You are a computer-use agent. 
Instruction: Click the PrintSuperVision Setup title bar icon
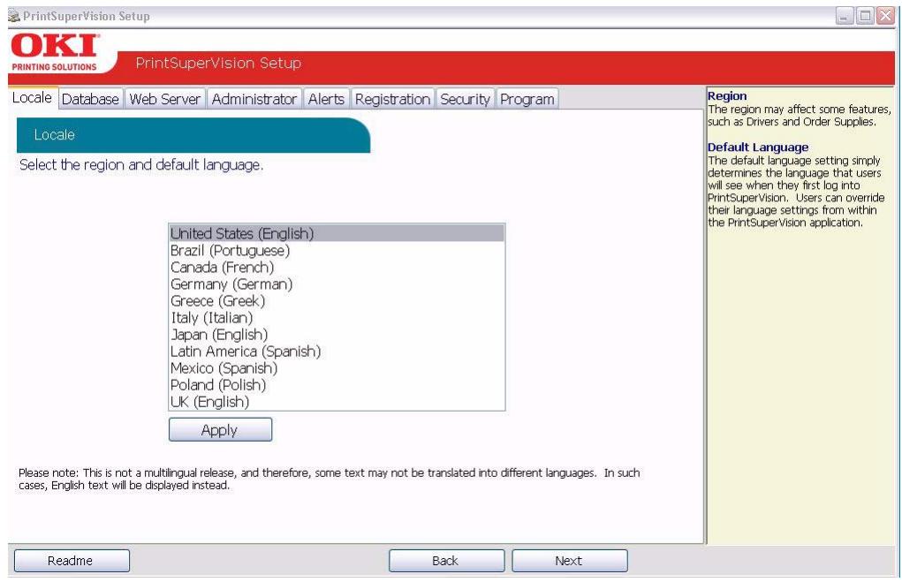click(x=14, y=16)
